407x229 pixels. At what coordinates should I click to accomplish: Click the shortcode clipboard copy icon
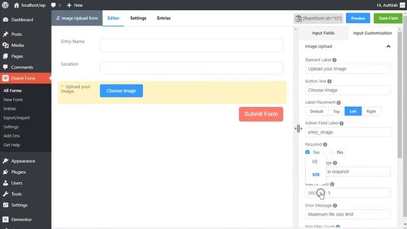[x=299, y=18]
